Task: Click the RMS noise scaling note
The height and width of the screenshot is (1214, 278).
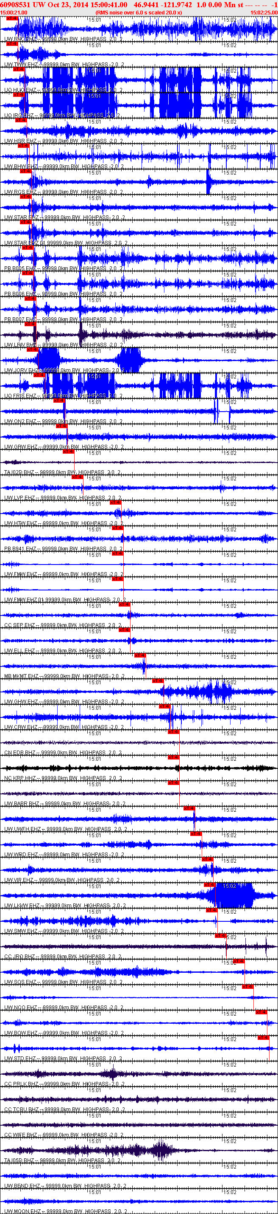Action: click(139, 13)
